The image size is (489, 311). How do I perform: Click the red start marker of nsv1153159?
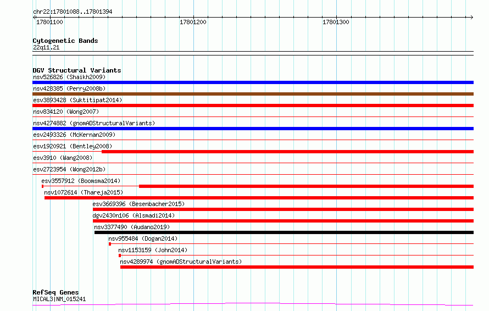coord(120,256)
